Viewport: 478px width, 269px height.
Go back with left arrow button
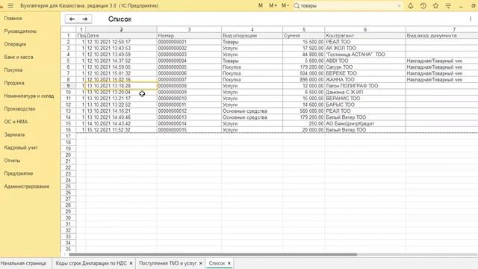pos(72,19)
